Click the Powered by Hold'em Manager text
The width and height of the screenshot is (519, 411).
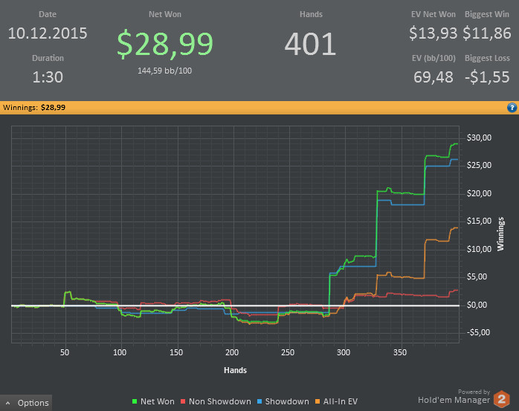point(454,396)
